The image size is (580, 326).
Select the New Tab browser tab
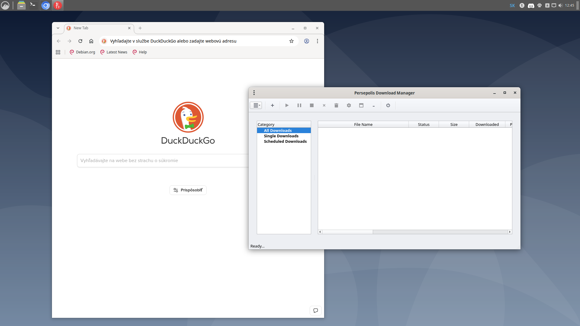(99, 28)
